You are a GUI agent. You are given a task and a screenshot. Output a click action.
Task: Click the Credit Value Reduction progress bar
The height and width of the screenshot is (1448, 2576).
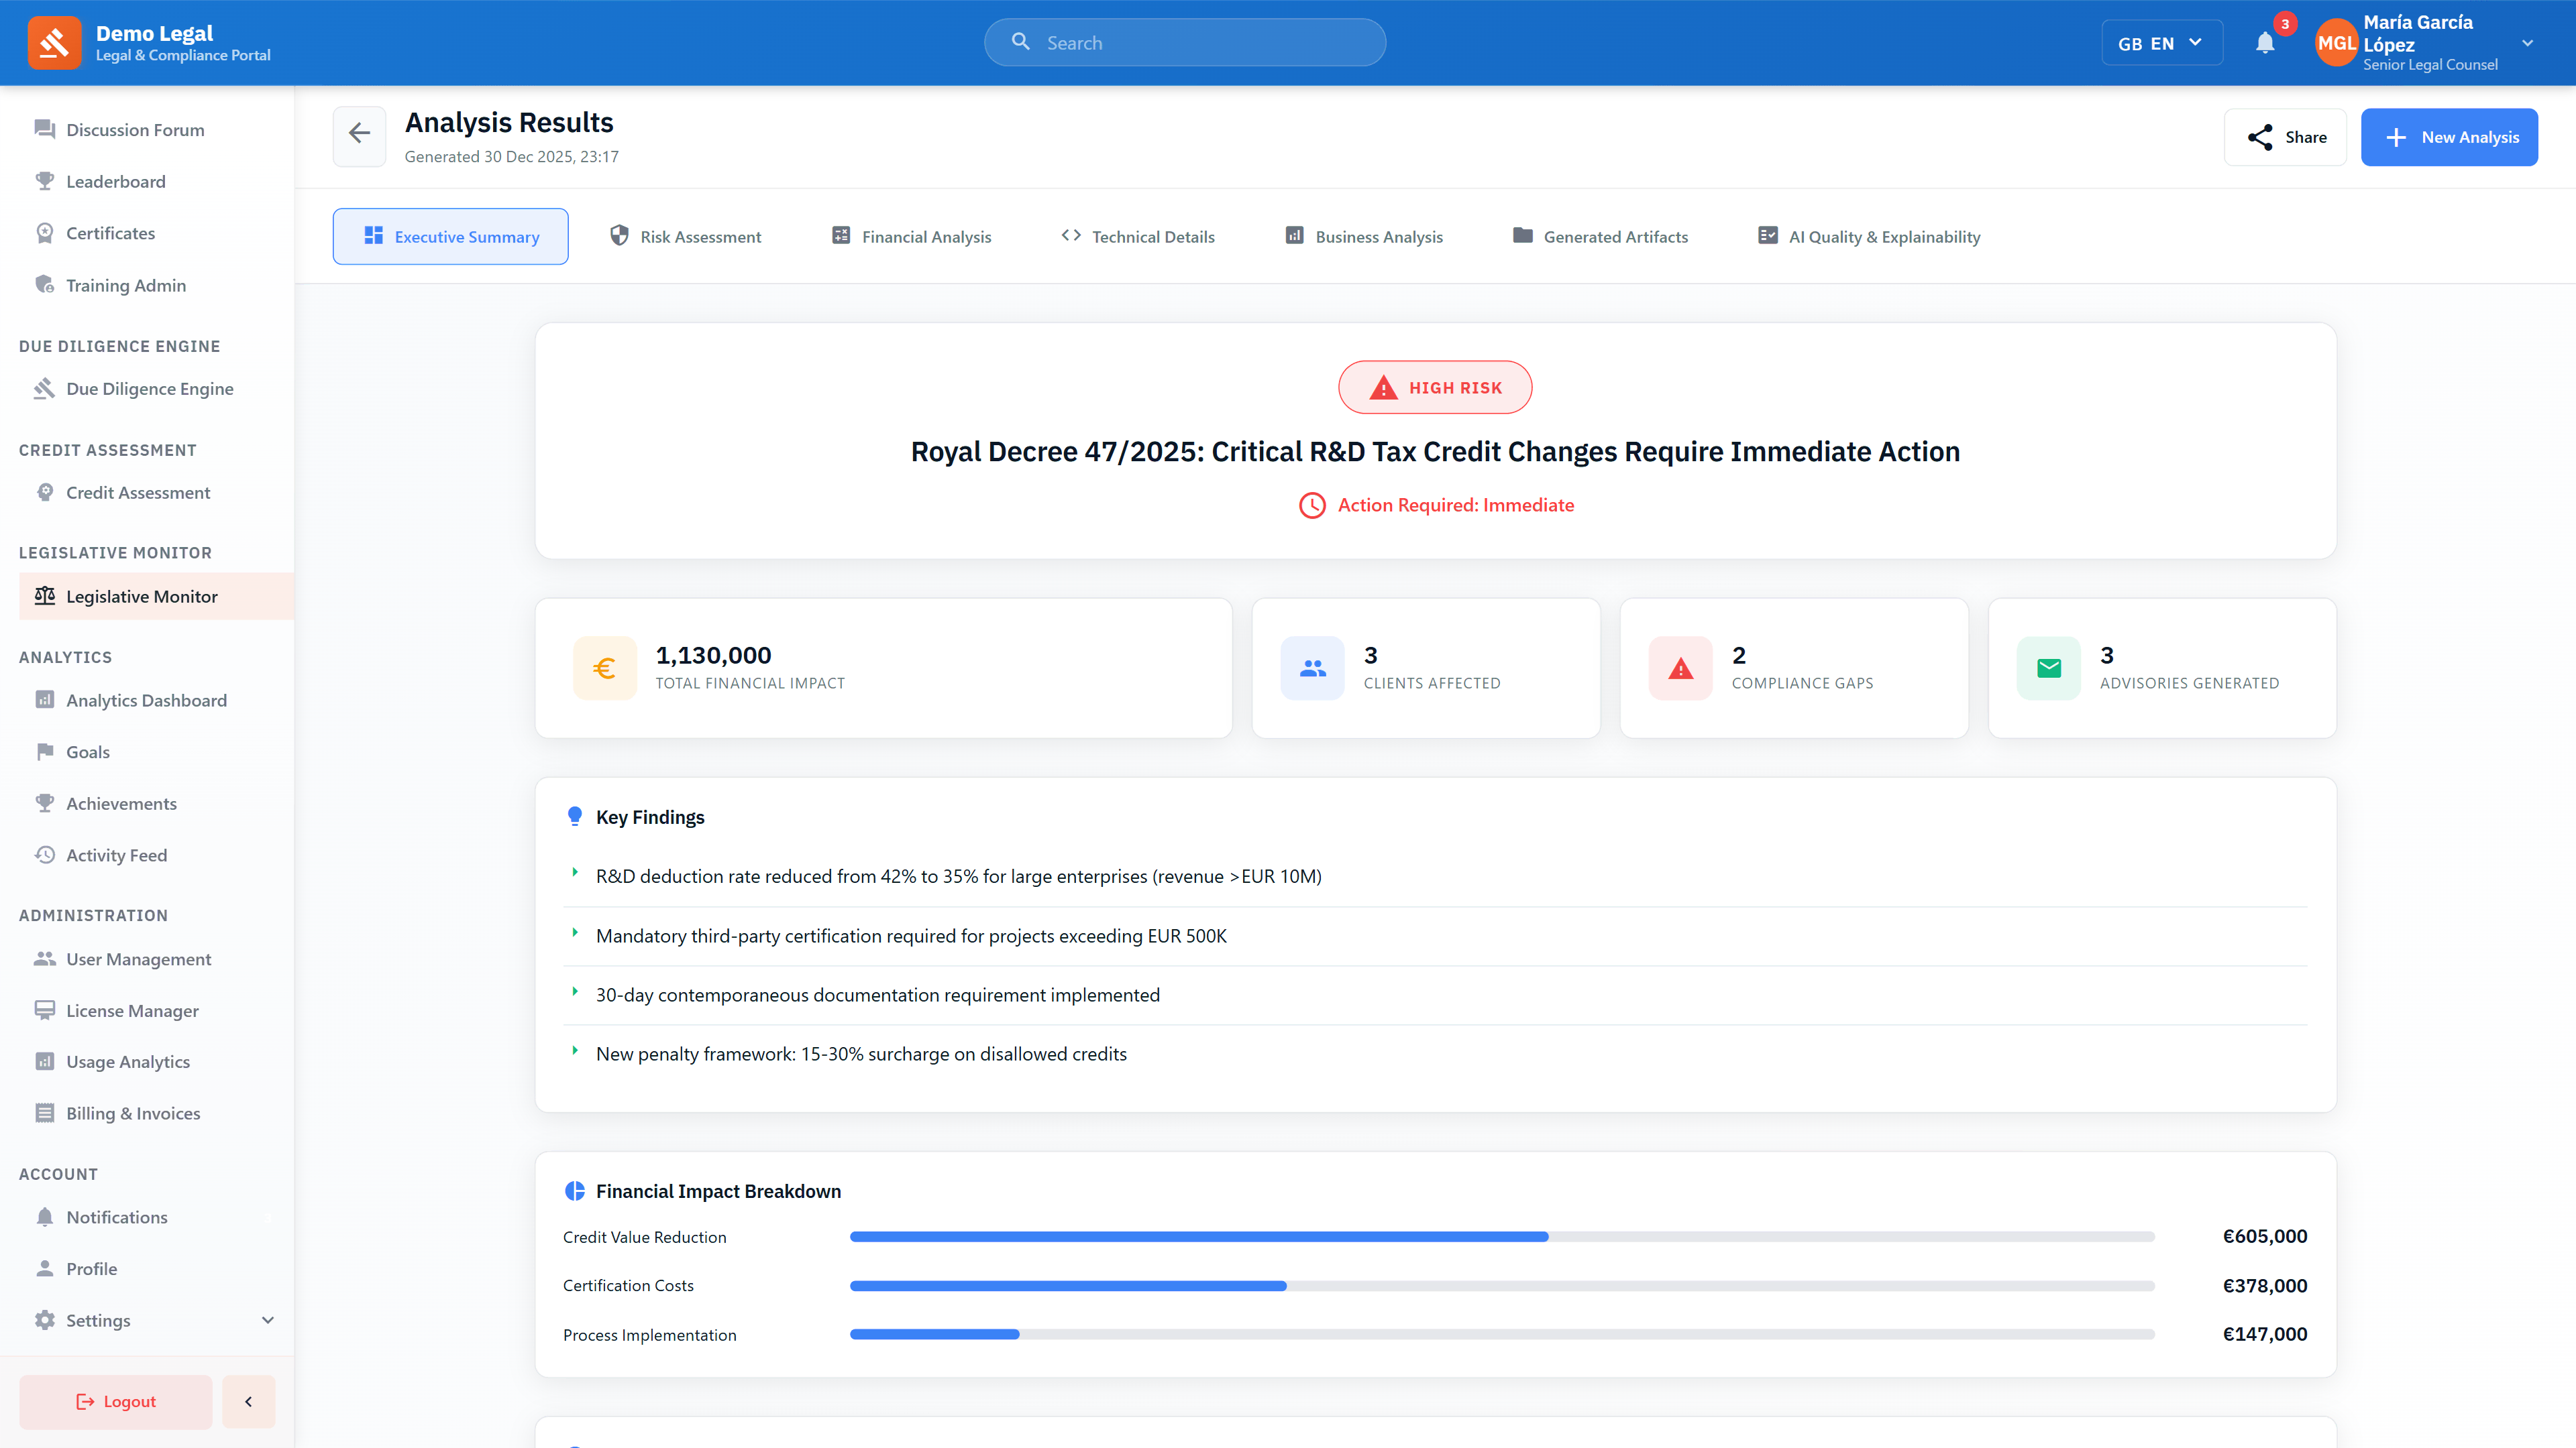point(1500,1237)
